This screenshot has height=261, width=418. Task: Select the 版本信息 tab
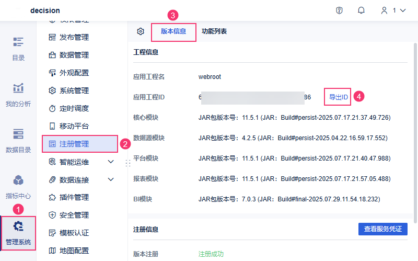pyautogui.click(x=173, y=31)
